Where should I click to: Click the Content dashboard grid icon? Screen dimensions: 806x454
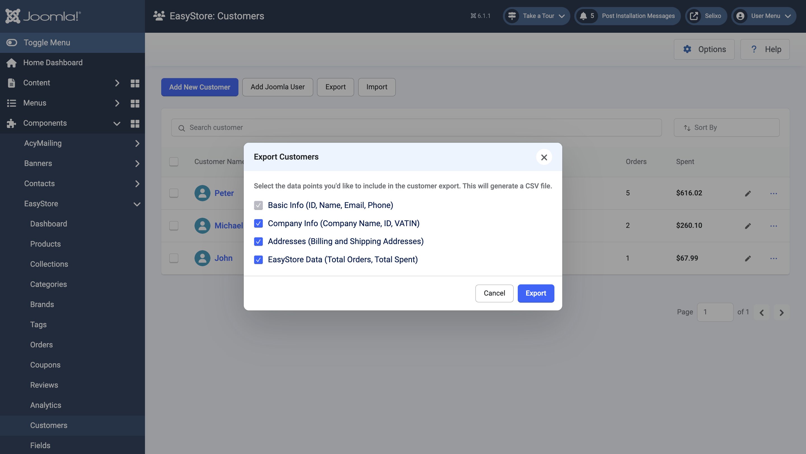point(135,83)
